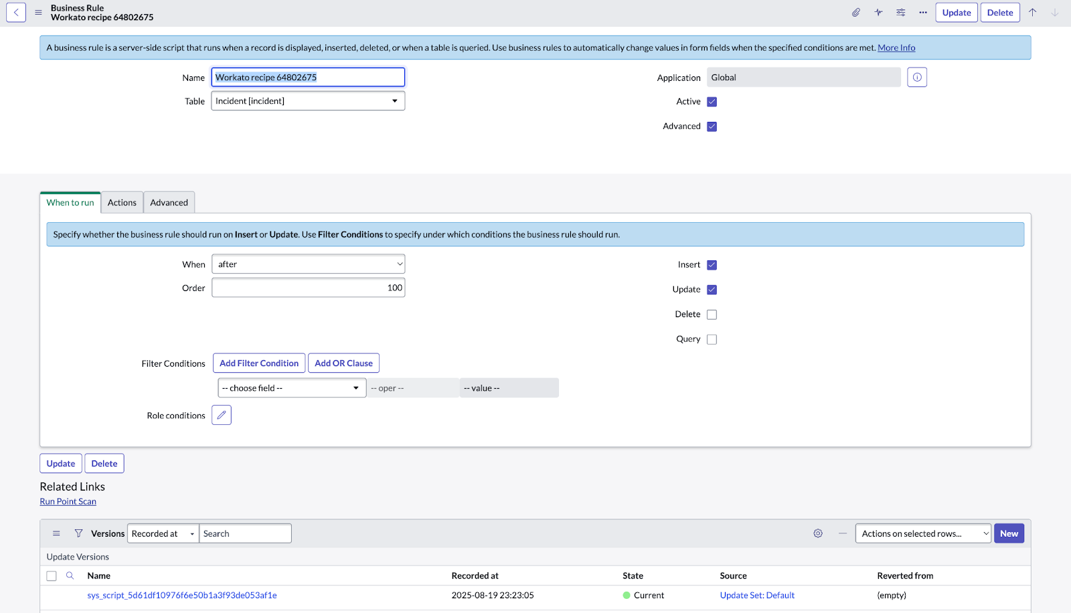Viewport: 1071px width, 613px height.
Task: Open Actions on selected rows dropdown
Action: tap(923, 533)
